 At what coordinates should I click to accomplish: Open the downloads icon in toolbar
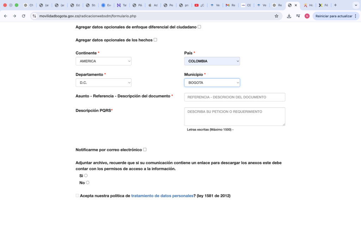point(289,16)
